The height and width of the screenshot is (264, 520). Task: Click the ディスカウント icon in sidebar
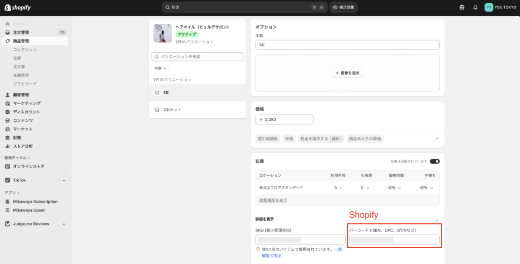point(8,112)
